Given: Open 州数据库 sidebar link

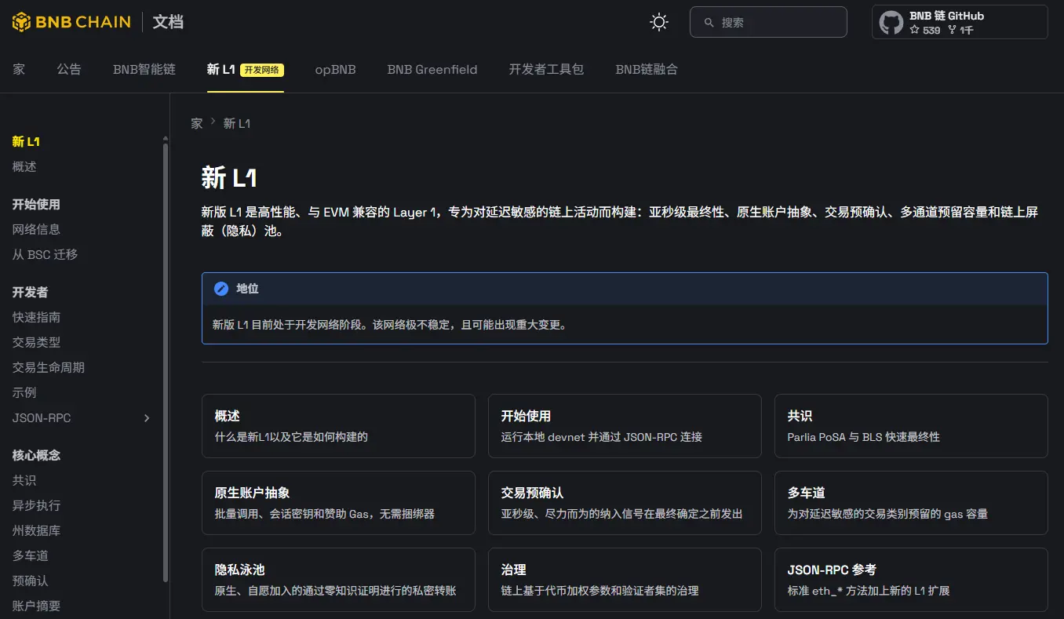Looking at the screenshot, I should [36, 530].
